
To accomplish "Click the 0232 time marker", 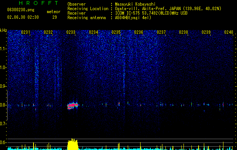I will [48, 32].
